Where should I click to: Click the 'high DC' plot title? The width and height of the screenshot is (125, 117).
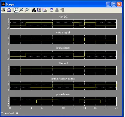[63, 17]
